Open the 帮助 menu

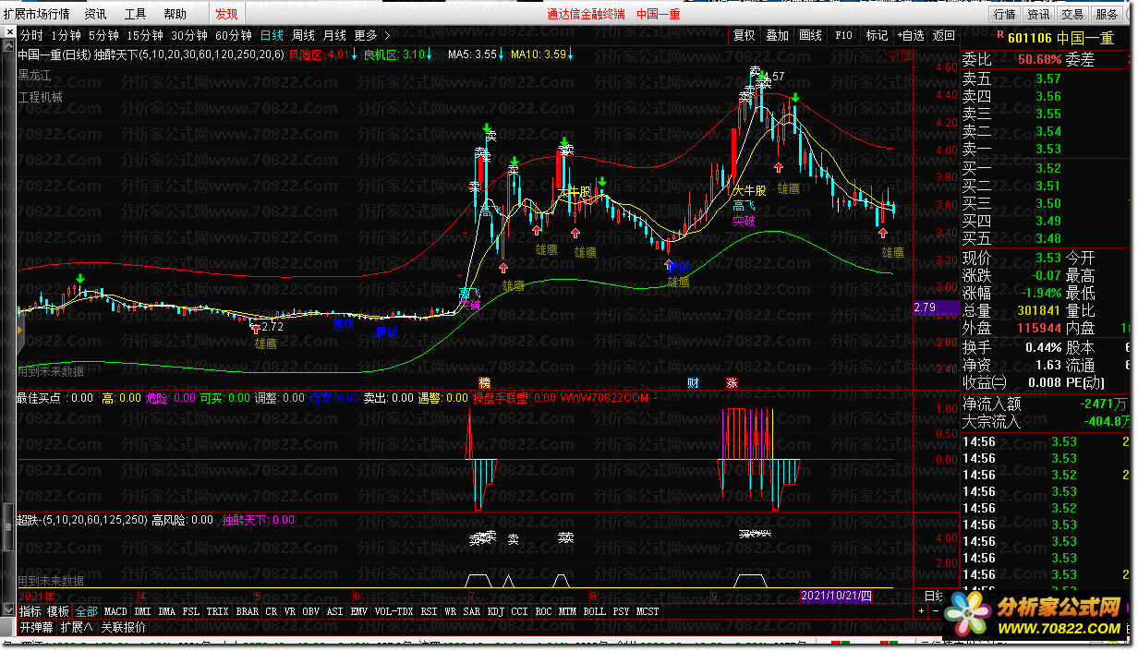(175, 14)
